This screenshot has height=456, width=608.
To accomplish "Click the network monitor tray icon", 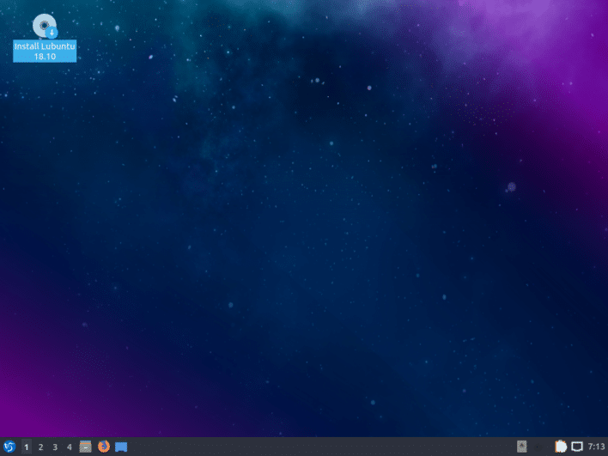I will (x=577, y=447).
